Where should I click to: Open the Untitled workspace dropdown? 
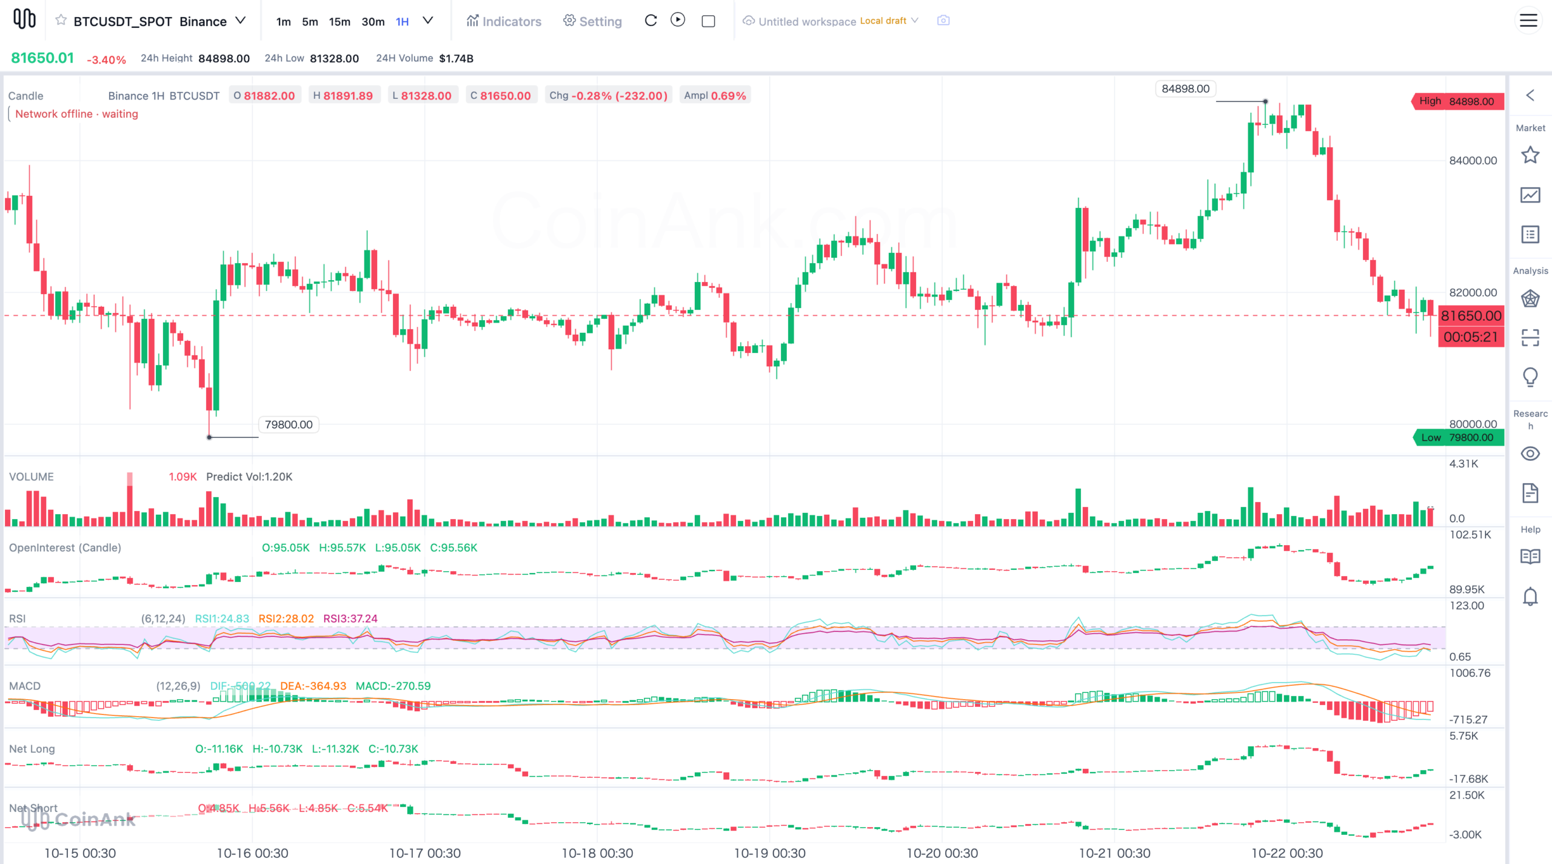[831, 21]
